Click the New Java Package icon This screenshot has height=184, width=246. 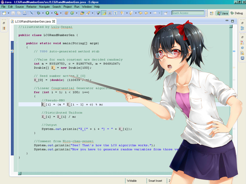(66, 13)
